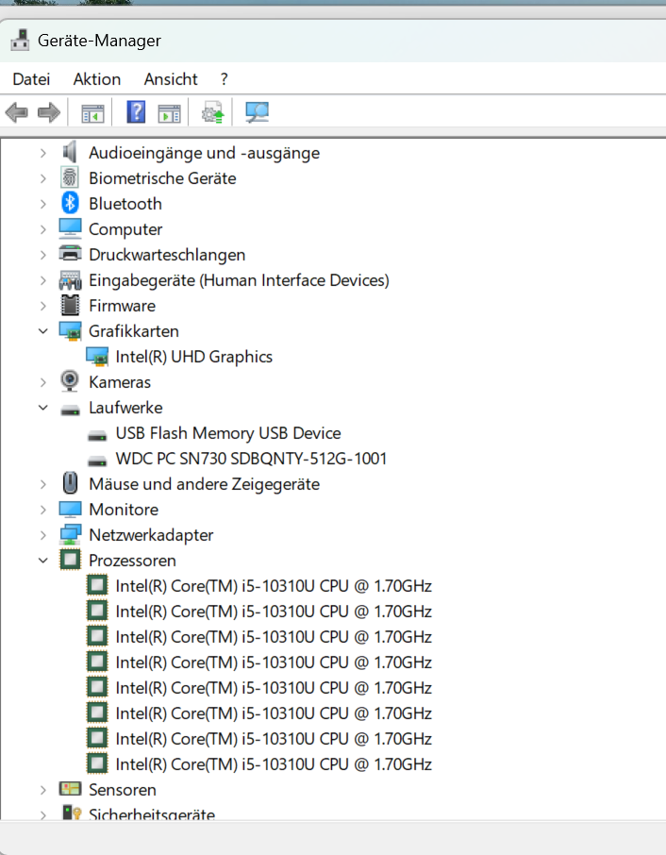Expand the Netzwerkadapter category

(x=43, y=535)
